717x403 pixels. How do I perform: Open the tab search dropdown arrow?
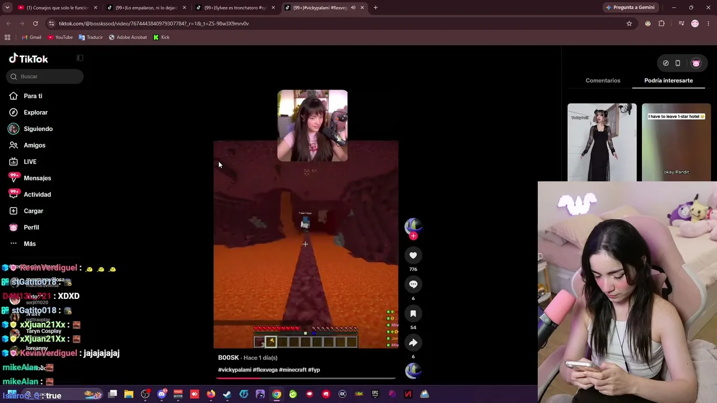click(x=7, y=8)
